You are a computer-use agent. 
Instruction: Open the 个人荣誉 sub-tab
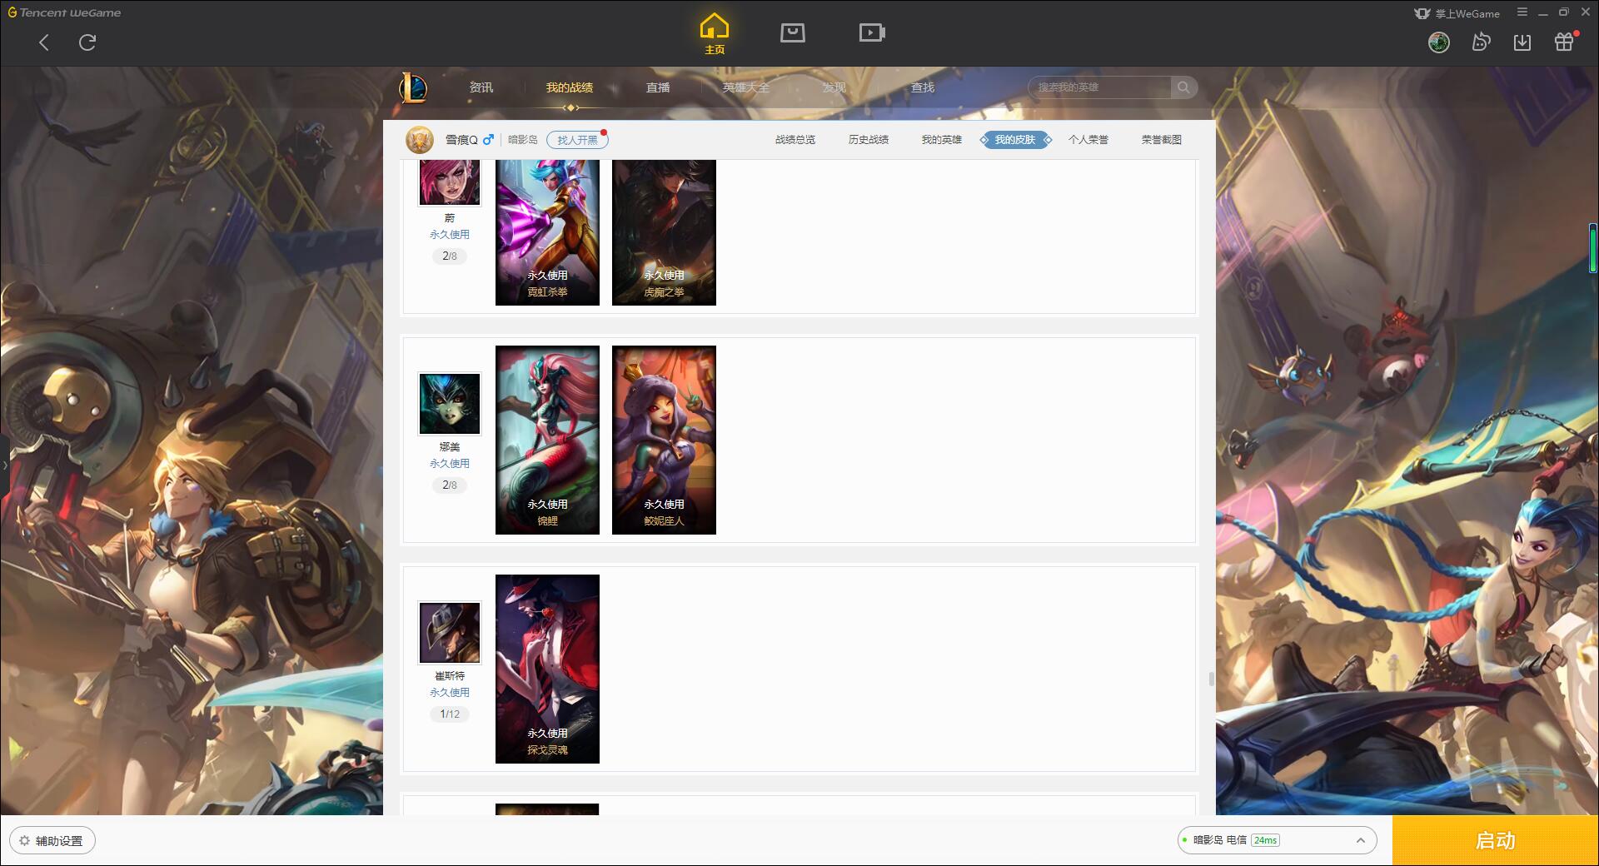coord(1088,140)
